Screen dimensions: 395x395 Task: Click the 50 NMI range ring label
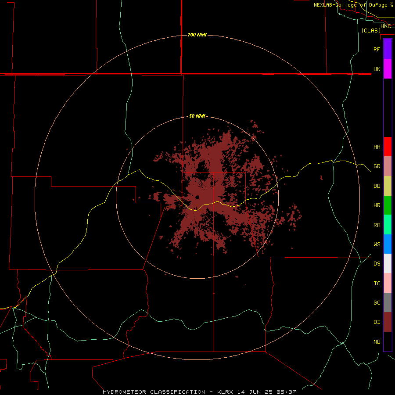[x=197, y=116]
